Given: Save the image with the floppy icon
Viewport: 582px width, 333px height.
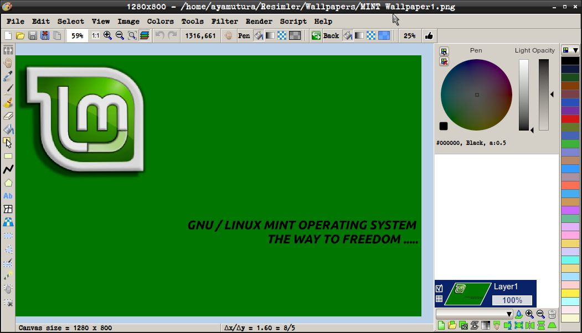Looking at the screenshot, I should pos(32,35).
